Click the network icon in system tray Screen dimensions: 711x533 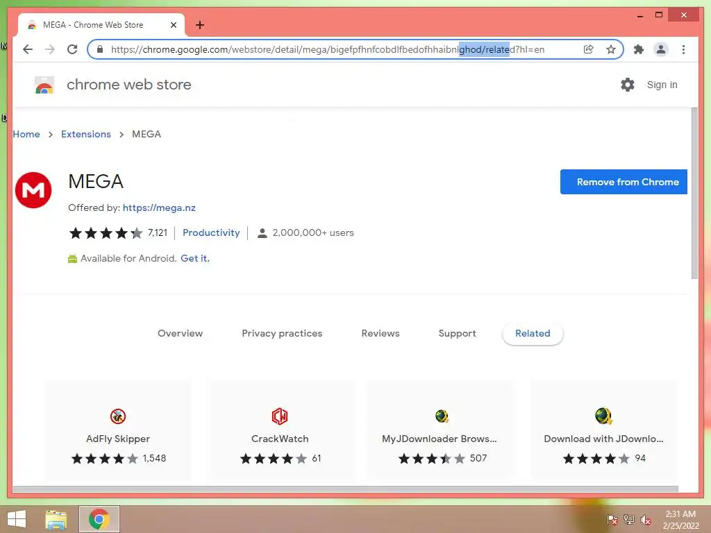coord(629,519)
